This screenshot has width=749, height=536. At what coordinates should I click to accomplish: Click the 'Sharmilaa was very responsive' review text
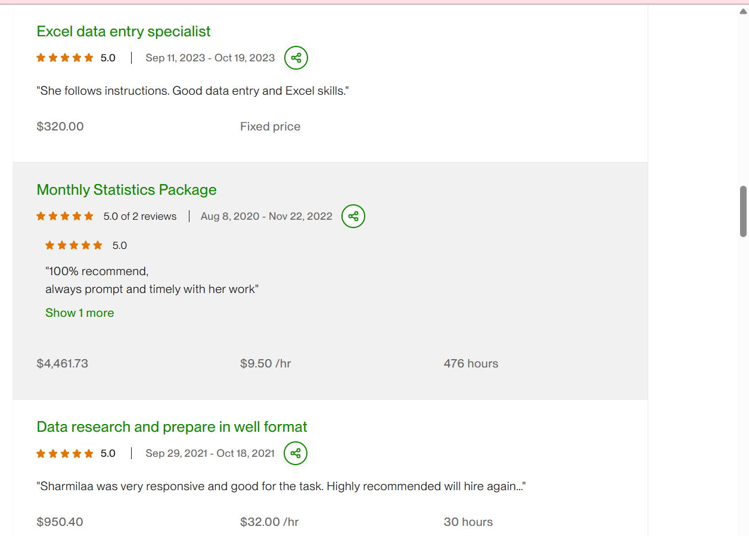281,486
